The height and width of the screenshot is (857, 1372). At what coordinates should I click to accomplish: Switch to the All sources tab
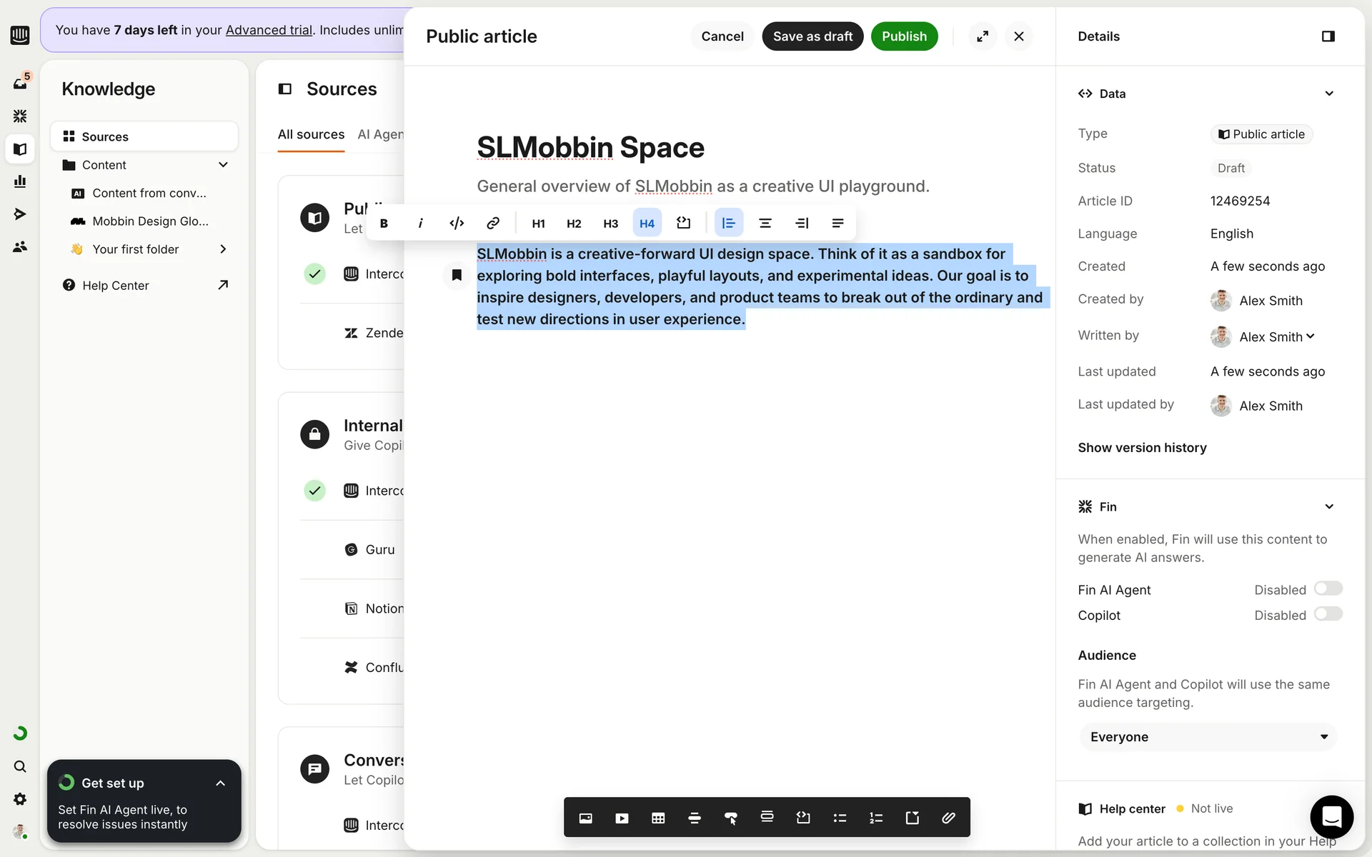[x=311, y=134]
